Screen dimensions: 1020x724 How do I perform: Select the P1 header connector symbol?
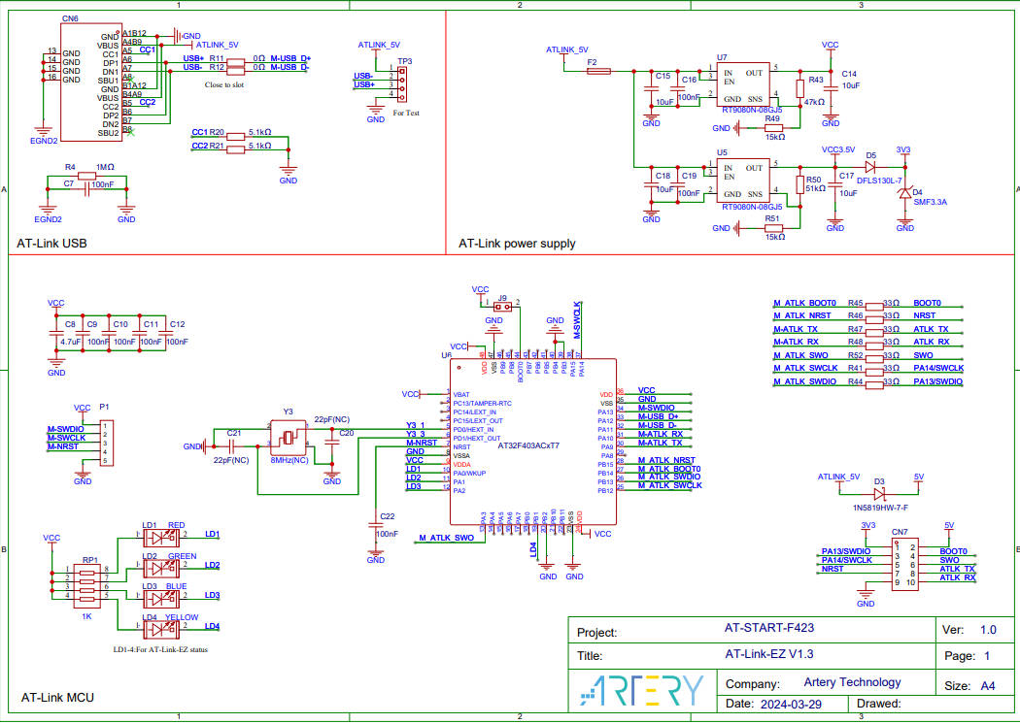coord(107,444)
